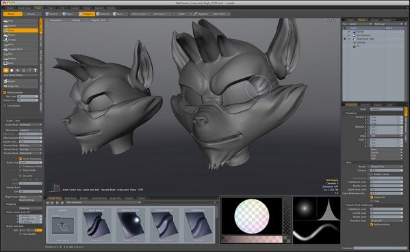Select the highlighted Carve sculpt tool

pyautogui.click(x=21, y=30)
